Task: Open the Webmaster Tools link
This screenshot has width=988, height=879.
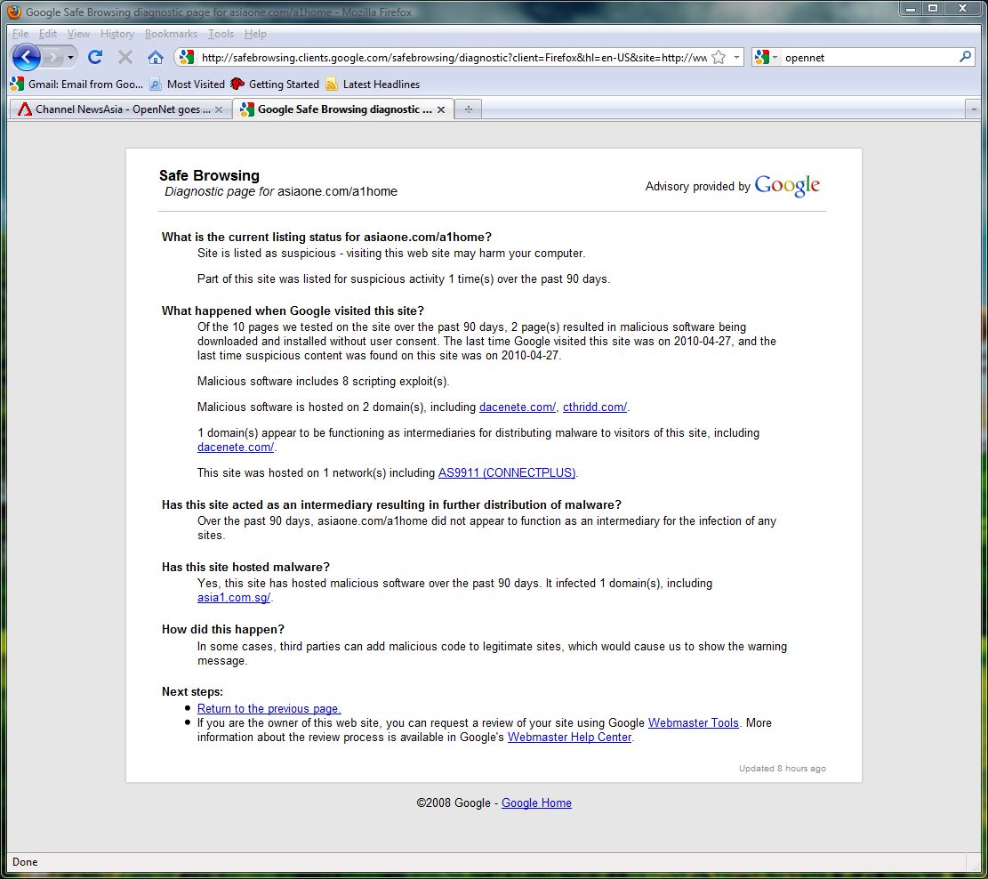Action: pos(693,722)
